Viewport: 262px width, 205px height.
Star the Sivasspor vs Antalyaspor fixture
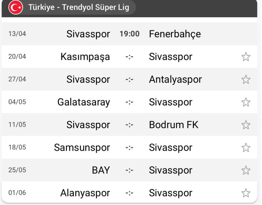point(246,80)
